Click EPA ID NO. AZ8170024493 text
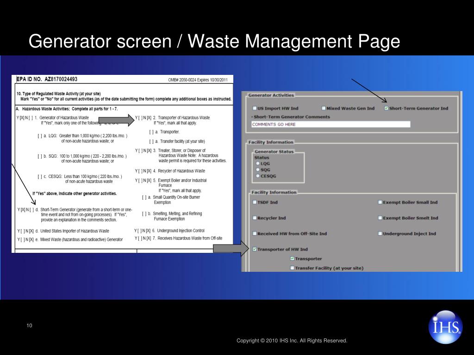 (47, 80)
